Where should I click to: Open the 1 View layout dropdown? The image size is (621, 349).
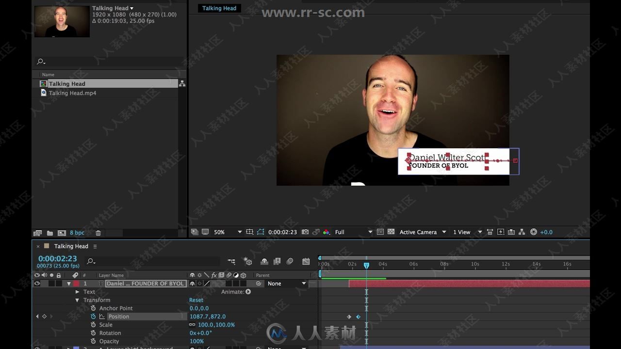[x=467, y=232]
